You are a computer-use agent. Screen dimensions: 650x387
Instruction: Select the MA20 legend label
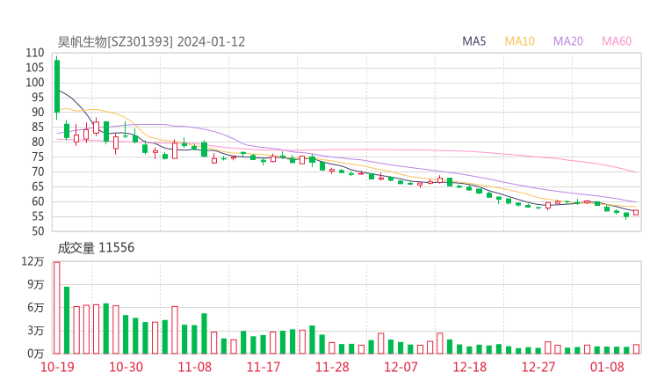(x=568, y=41)
